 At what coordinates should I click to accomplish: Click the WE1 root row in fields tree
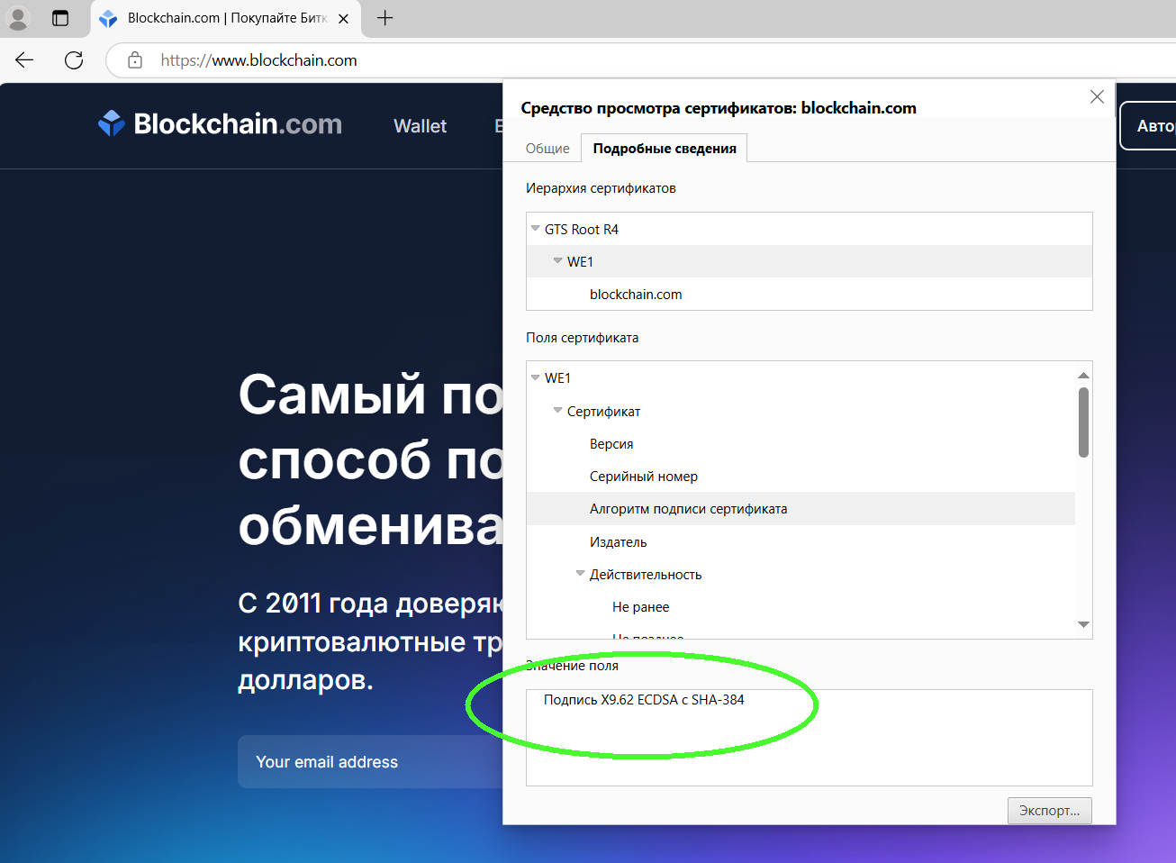[x=801, y=378]
